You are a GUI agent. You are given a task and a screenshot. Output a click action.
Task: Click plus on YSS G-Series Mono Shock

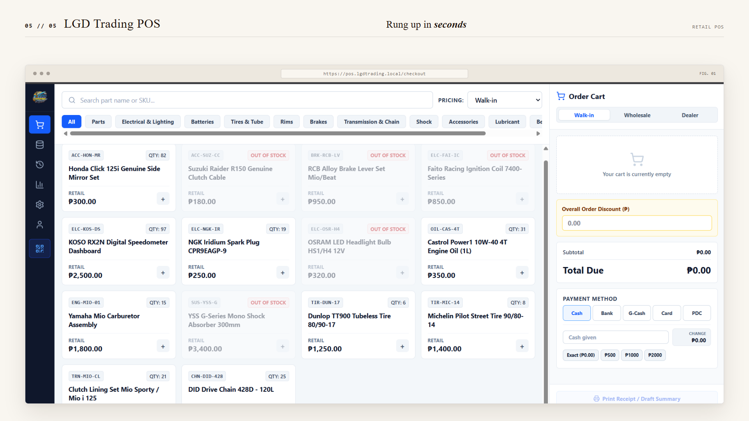(x=283, y=347)
